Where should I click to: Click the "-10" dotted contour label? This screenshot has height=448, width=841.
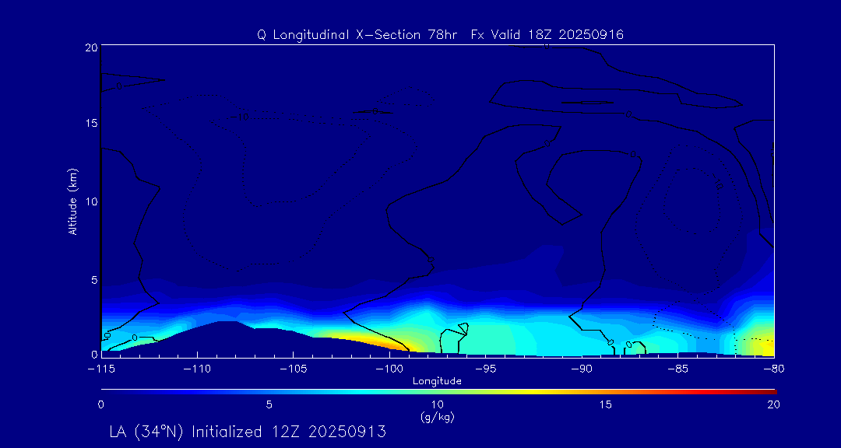click(241, 117)
